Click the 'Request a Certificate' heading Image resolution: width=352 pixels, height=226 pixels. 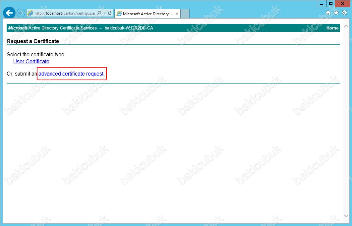click(33, 41)
